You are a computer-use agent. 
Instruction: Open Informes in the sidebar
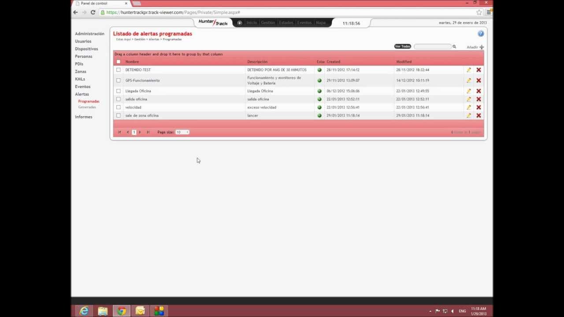tap(84, 117)
